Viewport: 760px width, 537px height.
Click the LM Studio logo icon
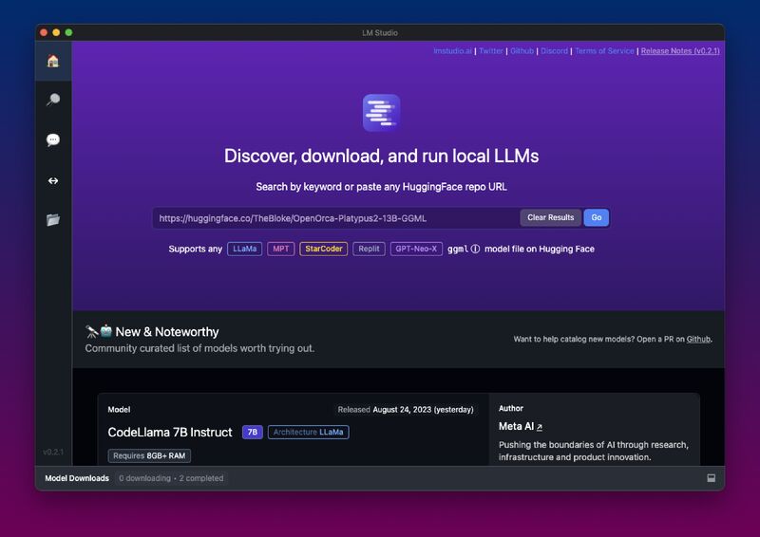tap(381, 113)
